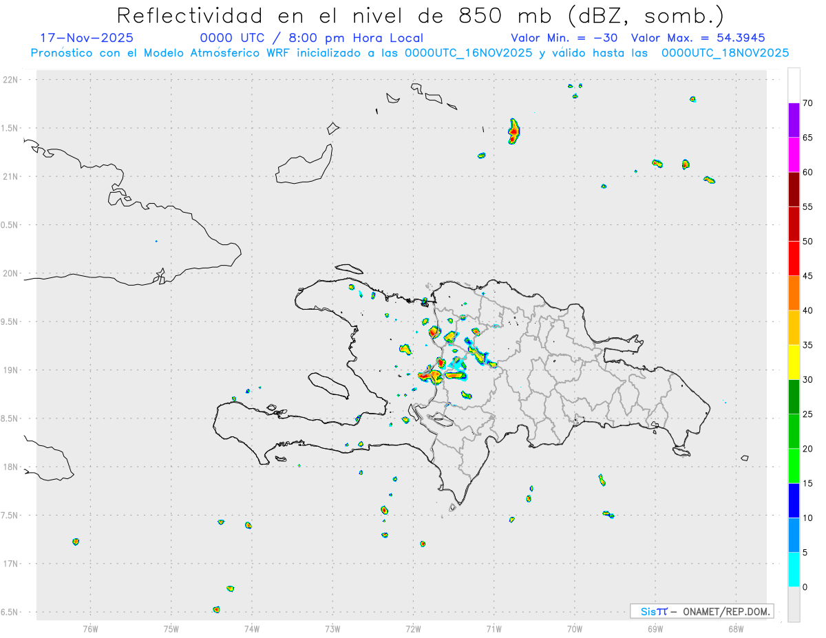Click the latitude axis label '19N'
Viewport: 826px width, 638px height.
click(10, 370)
